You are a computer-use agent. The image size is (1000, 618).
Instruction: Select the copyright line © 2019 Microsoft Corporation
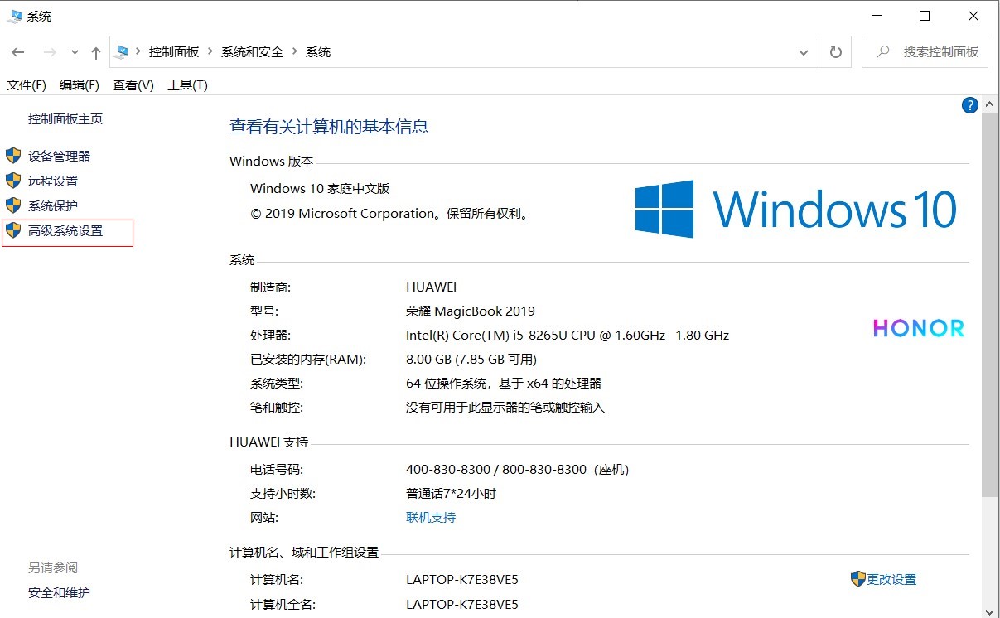[x=343, y=214]
